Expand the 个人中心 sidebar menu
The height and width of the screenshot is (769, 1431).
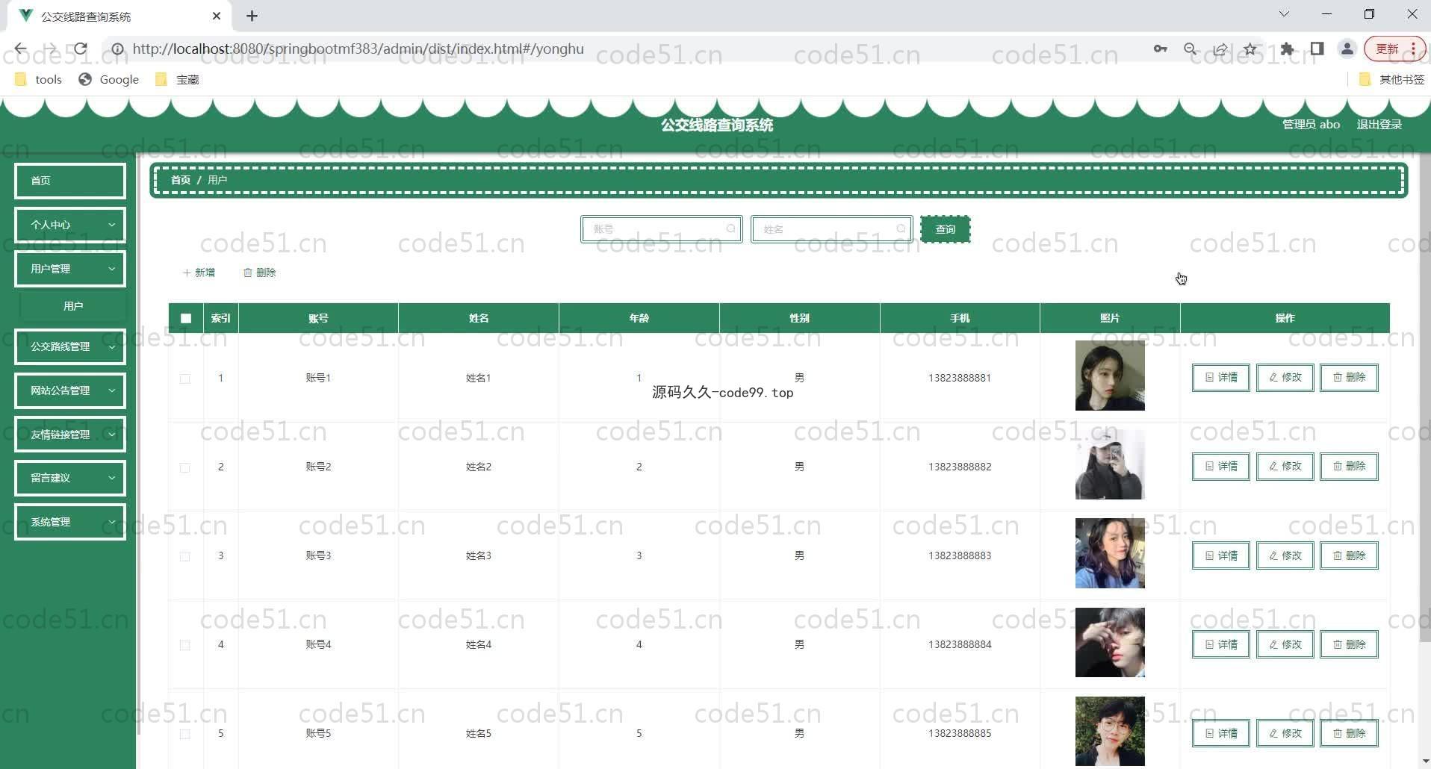click(70, 225)
